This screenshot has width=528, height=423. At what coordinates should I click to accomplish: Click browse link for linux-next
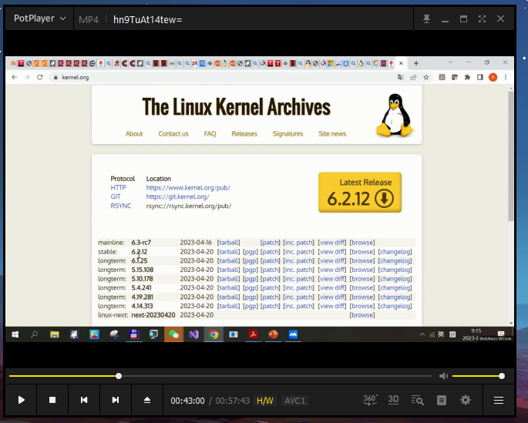click(x=362, y=315)
